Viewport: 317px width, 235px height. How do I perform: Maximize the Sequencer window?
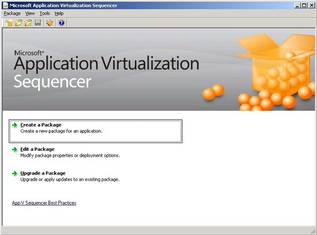click(304, 5)
